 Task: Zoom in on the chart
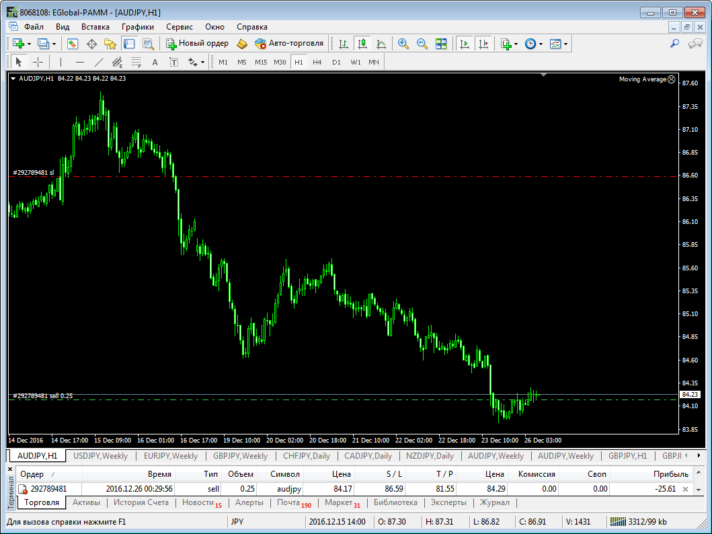(403, 44)
